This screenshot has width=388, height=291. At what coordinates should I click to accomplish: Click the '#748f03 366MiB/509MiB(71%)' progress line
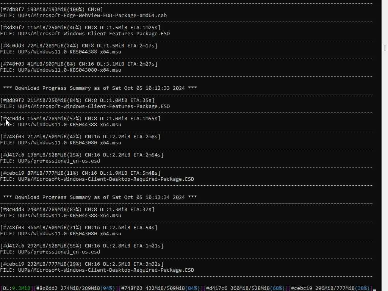click(79, 228)
